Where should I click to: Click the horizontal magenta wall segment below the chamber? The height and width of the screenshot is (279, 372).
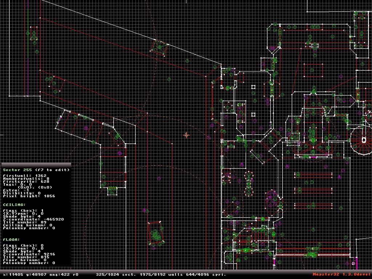coord(314,157)
